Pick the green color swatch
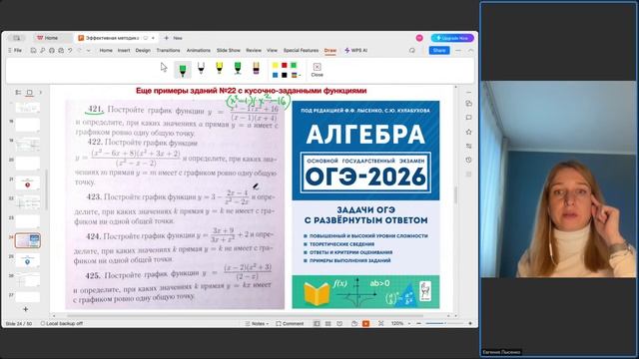This screenshot has height=359, width=639. click(x=294, y=66)
